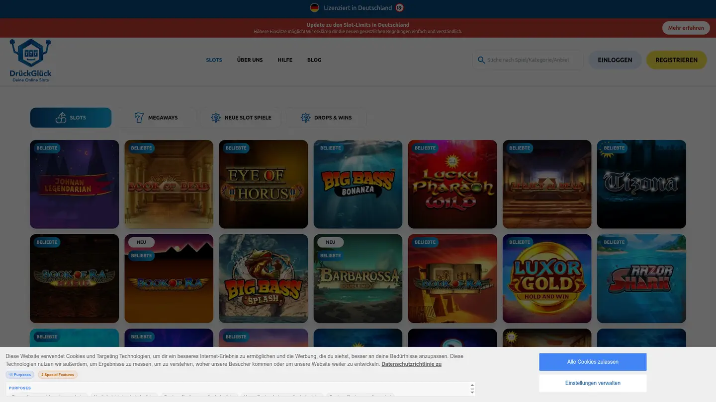The image size is (716, 402).
Task: Open the ÜBER UNS menu item
Action: click(x=250, y=60)
